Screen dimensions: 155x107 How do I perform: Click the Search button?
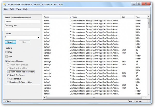(x=10, y=42)
